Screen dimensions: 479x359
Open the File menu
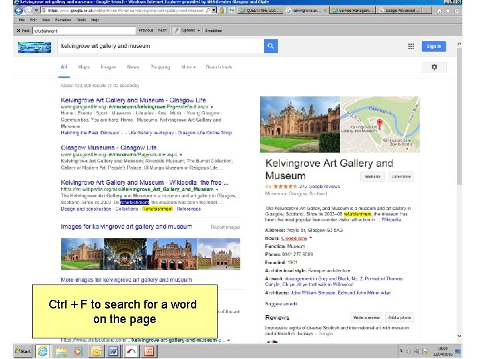pos(22,20)
